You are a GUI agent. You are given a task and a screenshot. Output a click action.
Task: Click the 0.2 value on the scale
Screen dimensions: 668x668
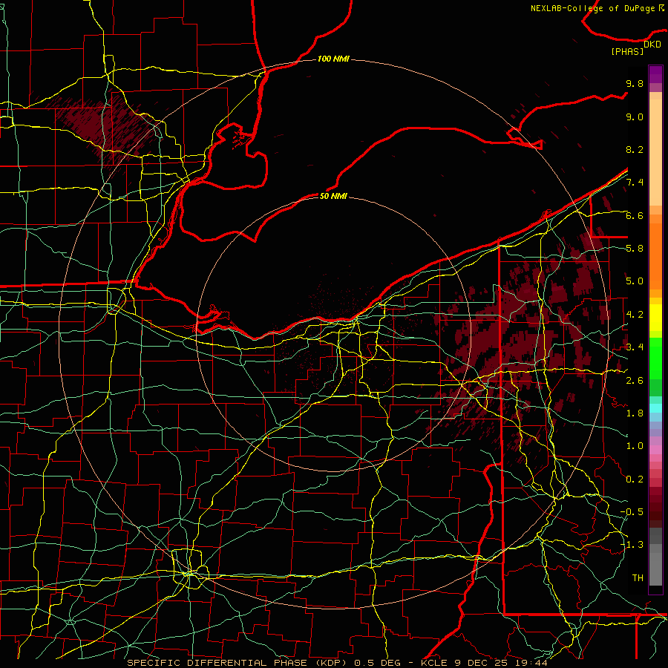click(x=635, y=479)
